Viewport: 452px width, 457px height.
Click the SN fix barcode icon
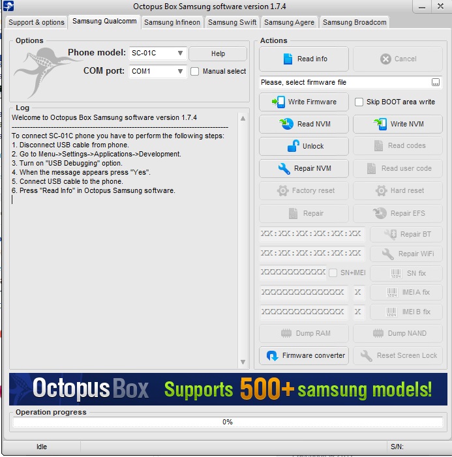tap(396, 273)
